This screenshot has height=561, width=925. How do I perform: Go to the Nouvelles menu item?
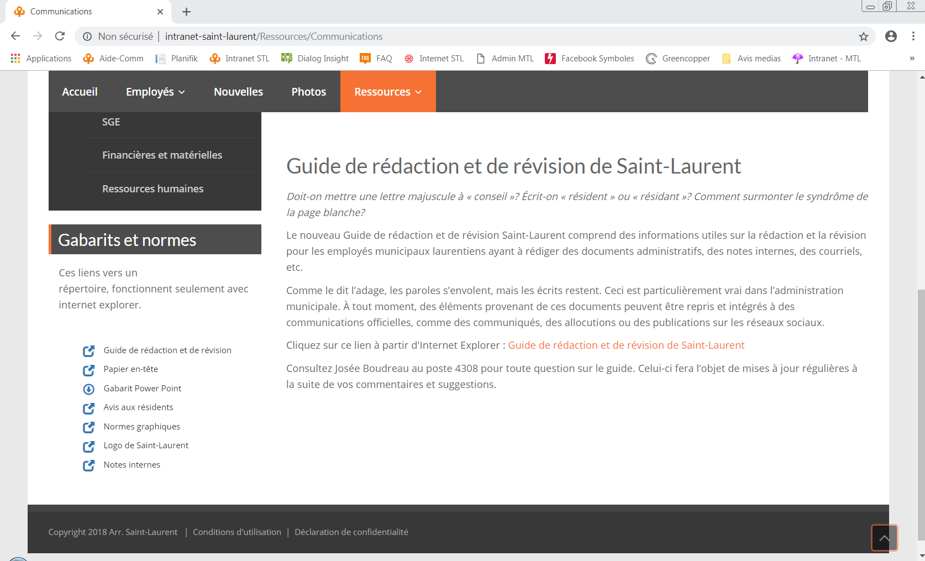238,92
